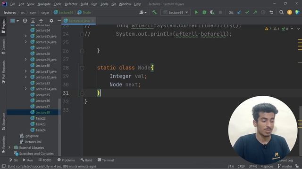Viewport: 302px width, 169px height.
Task: Expand Lecture25.java tree node
Action: (25, 36)
